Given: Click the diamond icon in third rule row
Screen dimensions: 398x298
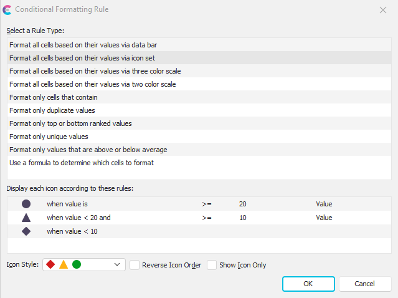Looking at the screenshot, I should tap(26, 231).
